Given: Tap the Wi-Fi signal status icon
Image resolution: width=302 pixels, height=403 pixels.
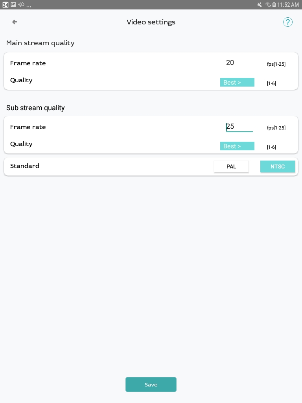Looking at the screenshot, I should (x=268, y=5).
